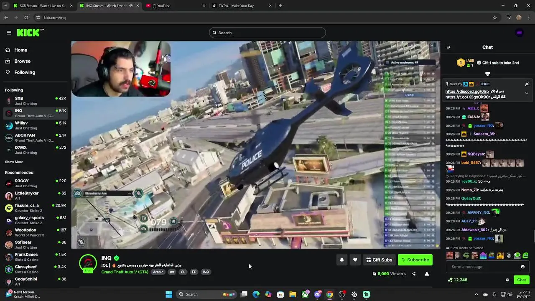
Task: Click the Gift Subs button
Action: 379,260
